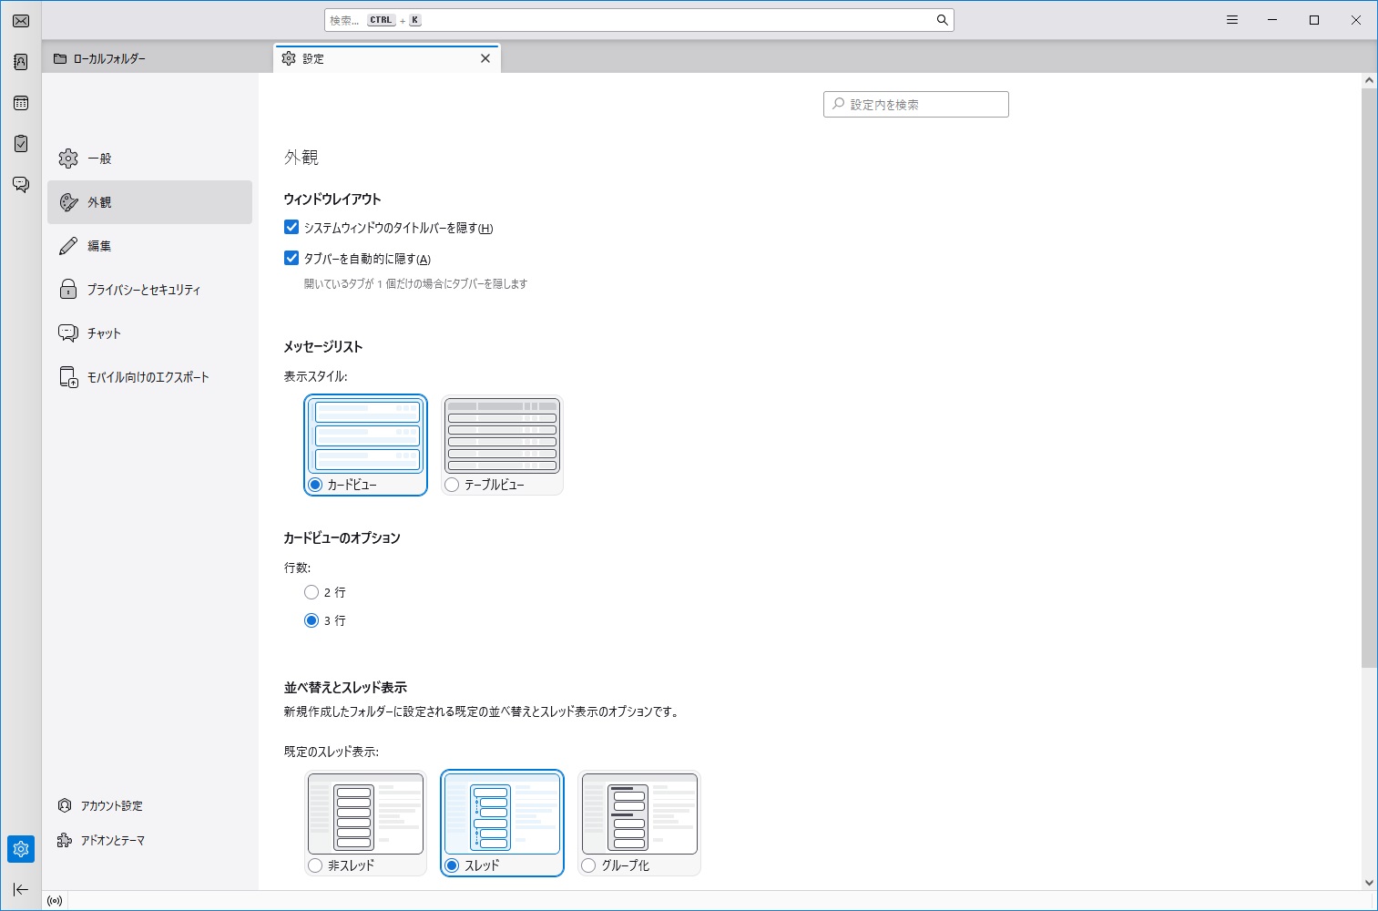Open the hamburger application menu
Viewport: 1378px width, 911px height.
1232,20
